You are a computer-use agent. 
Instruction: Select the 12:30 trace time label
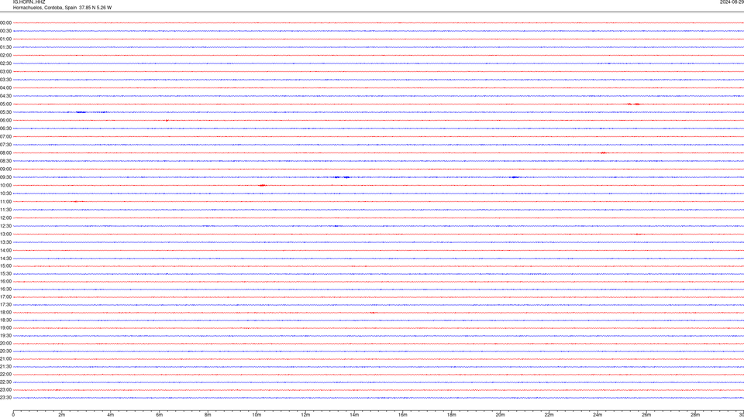[x=5, y=226]
